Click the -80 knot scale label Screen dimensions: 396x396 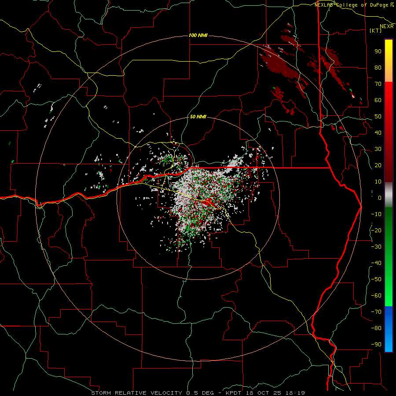pyautogui.click(x=376, y=328)
